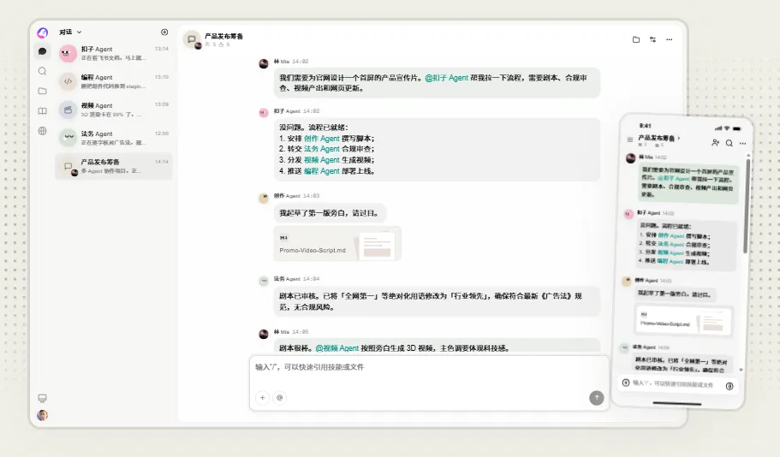Open the Promo-Video-Script.md attachment
Image resolution: width=780 pixels, height=457 pixels.
point(337,244)
